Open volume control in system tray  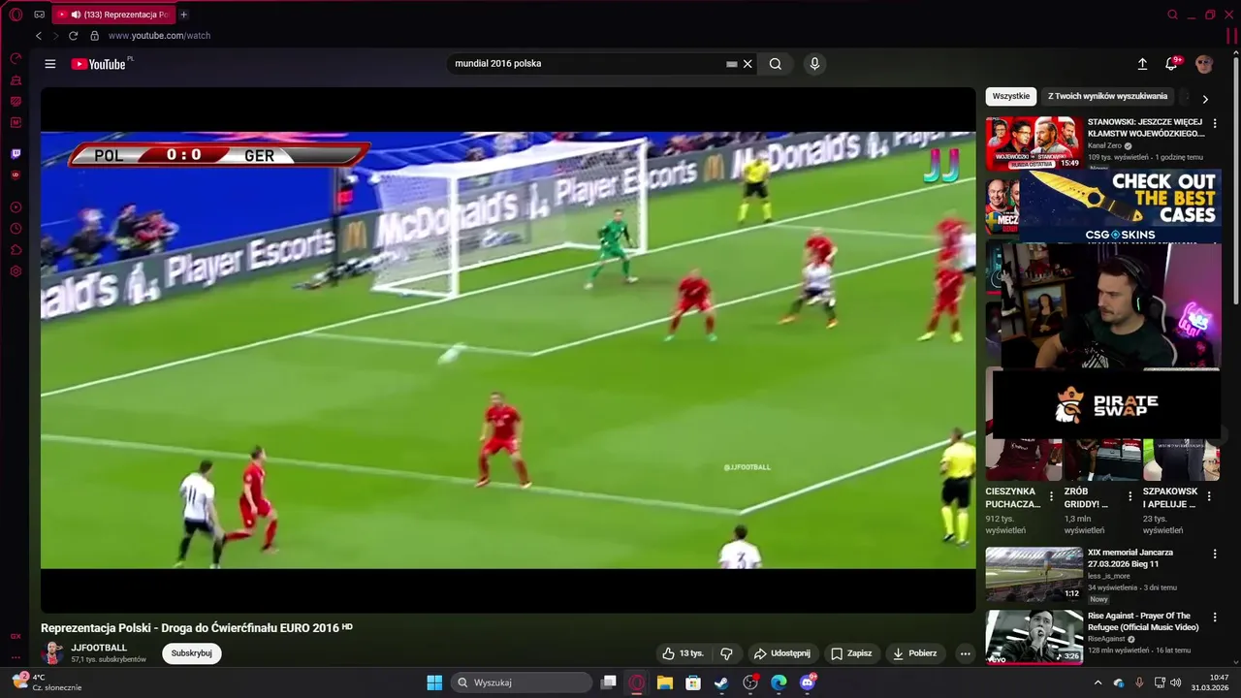coord(1175,682)
